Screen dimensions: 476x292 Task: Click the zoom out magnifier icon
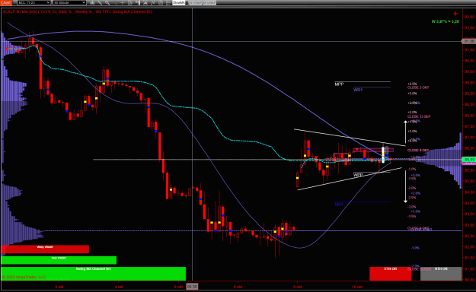[115, 3]
